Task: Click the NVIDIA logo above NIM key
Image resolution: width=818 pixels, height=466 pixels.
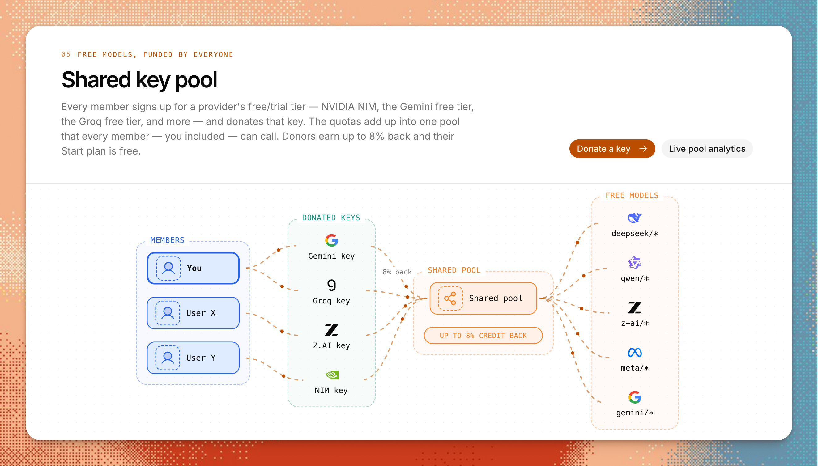Action: click(x=332, y=375)
